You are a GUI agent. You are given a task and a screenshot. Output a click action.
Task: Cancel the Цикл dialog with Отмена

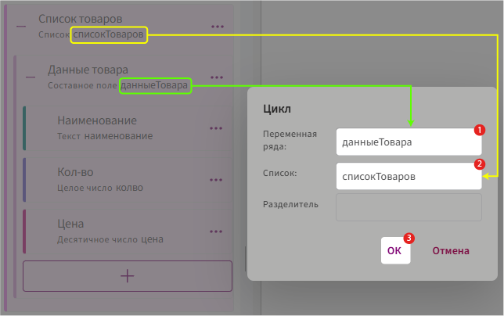point(451,251)
